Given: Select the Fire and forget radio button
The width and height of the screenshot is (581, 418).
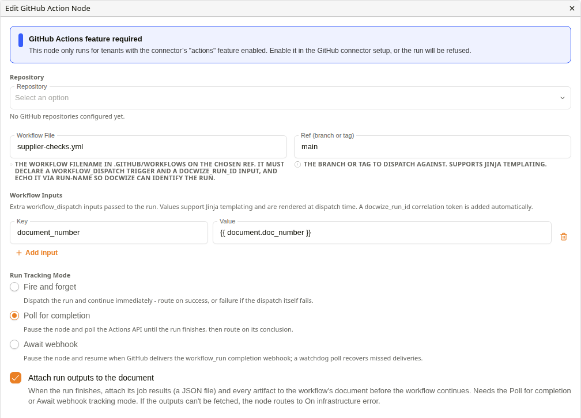Looking at the screenshot, I should click(x=14, y=287).
